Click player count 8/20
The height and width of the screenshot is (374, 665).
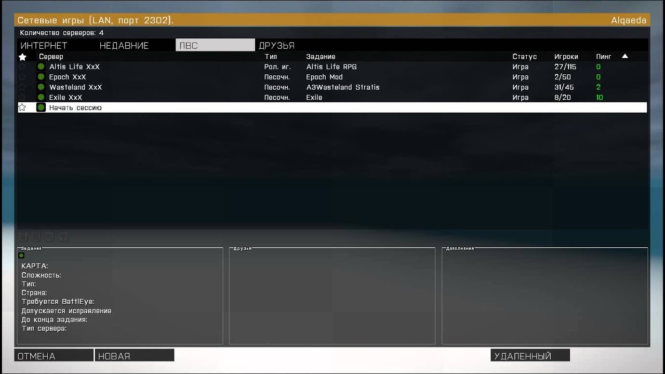click(x=563, y=97)
